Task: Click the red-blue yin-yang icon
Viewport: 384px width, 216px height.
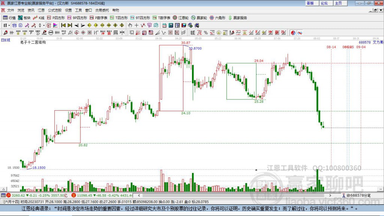Action: (x=293, y=33)
